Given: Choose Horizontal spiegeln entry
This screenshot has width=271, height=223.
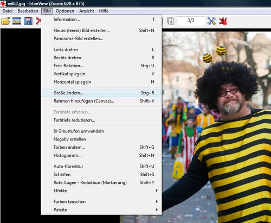Looking at the screenshot, I should pos(101,82).
